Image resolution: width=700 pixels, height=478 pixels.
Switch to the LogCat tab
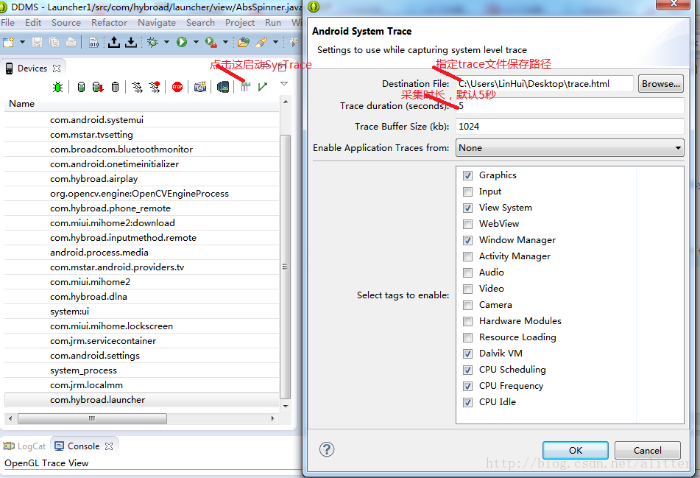pyautogui.click(x=26, y=446)
